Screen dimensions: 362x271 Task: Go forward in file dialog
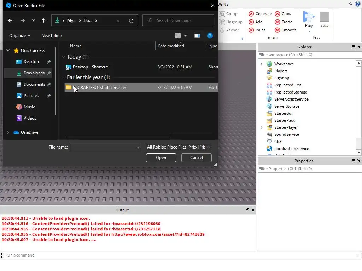[x=22, y=20]
